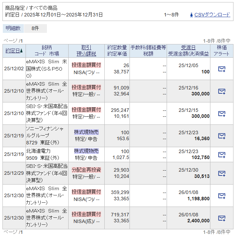Select the ソニーフィナンシャルグループ stock name
This screenshot has width=237, height=237.
(x=45, y=132)
